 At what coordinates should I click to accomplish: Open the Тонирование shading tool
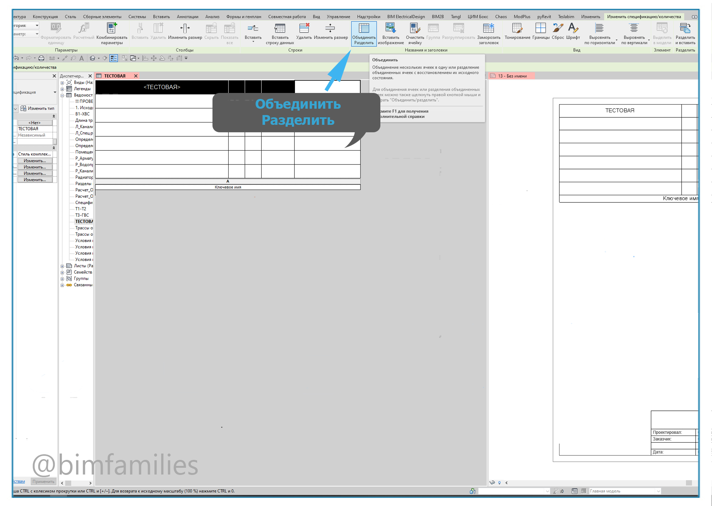coord(517,31)
